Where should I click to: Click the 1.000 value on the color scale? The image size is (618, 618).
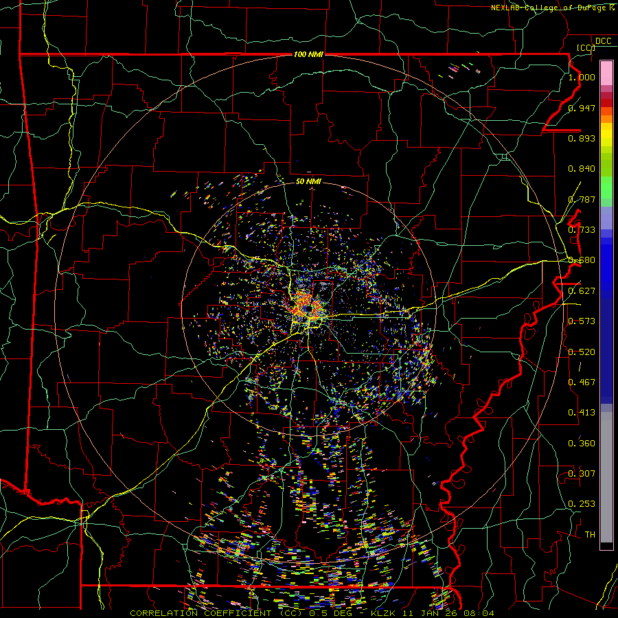582,77
